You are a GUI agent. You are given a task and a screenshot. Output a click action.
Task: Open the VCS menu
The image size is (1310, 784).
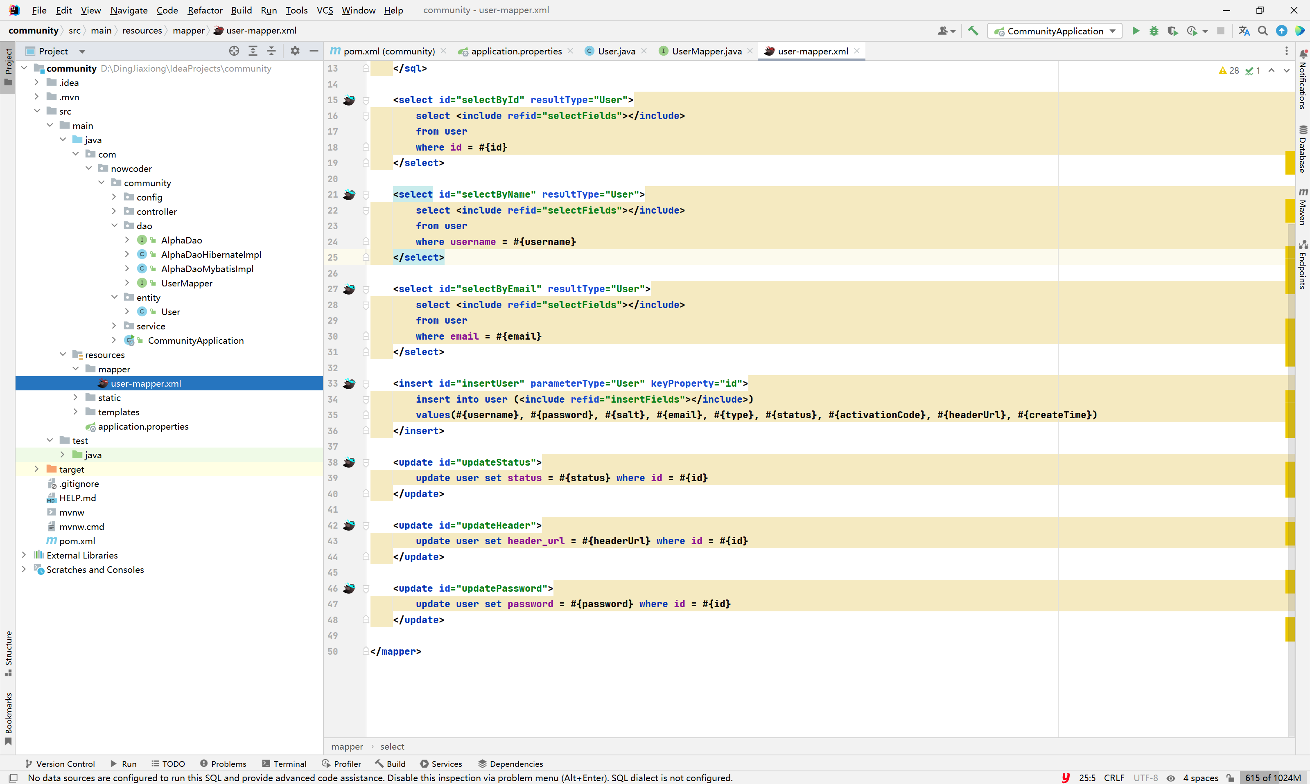tap(325, 10)
